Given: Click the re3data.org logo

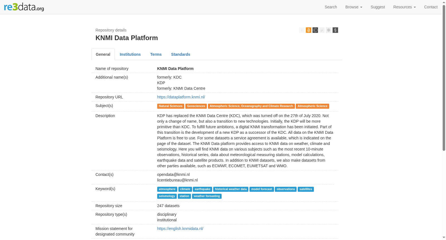Looking at the screenshot, I should pyautogui.click(x=24, y=7).
